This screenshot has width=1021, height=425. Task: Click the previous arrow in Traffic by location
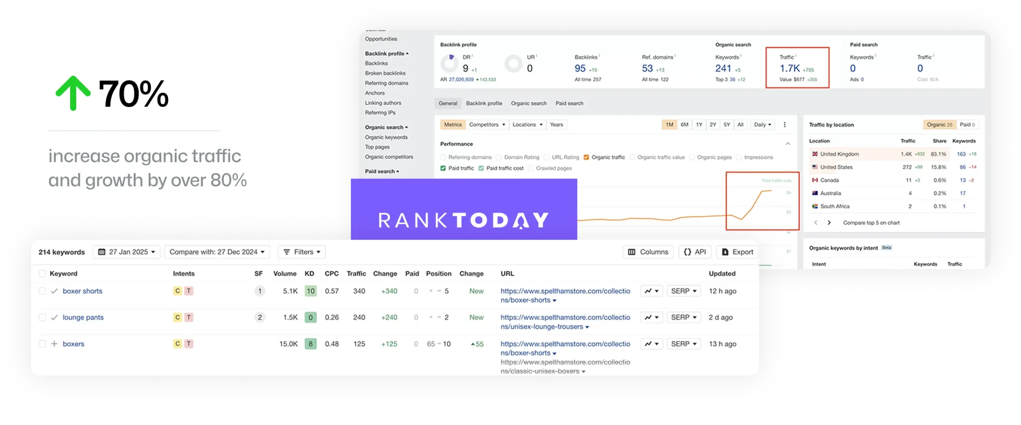[x=816, y=223]
